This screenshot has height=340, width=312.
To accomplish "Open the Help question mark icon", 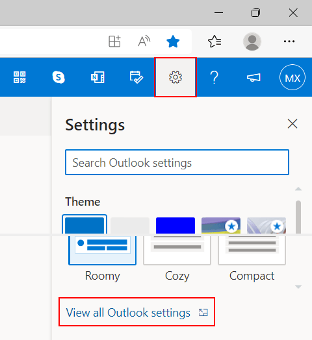I will [214, 77].
